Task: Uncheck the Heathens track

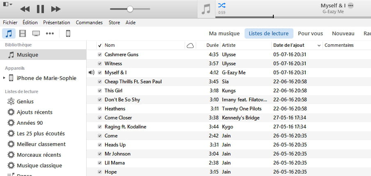Action: click(100, 109)
